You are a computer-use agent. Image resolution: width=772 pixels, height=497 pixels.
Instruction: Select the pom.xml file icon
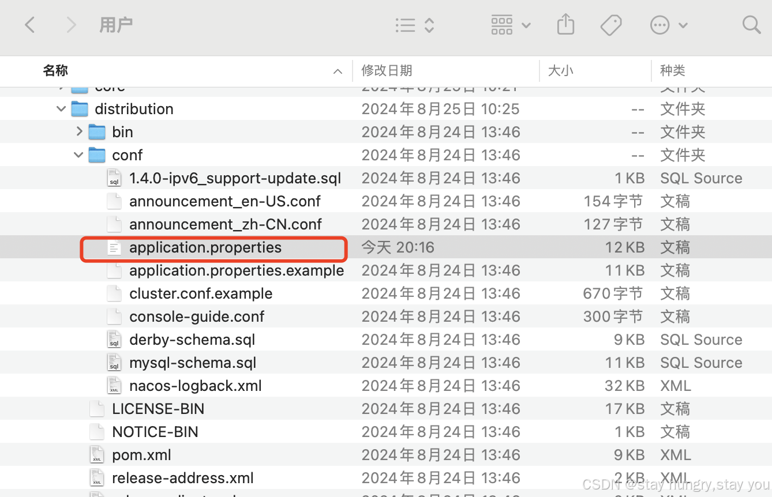[x=97, y=455]
